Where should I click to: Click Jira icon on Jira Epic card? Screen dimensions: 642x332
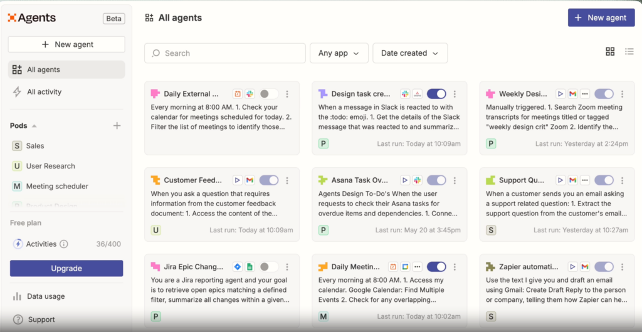238,267
